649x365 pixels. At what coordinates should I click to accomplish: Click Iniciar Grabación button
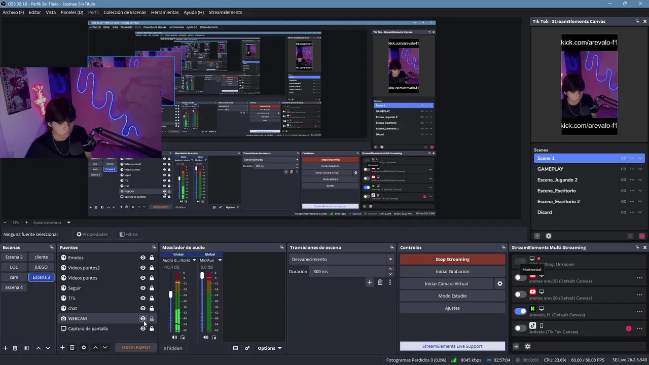452,272
